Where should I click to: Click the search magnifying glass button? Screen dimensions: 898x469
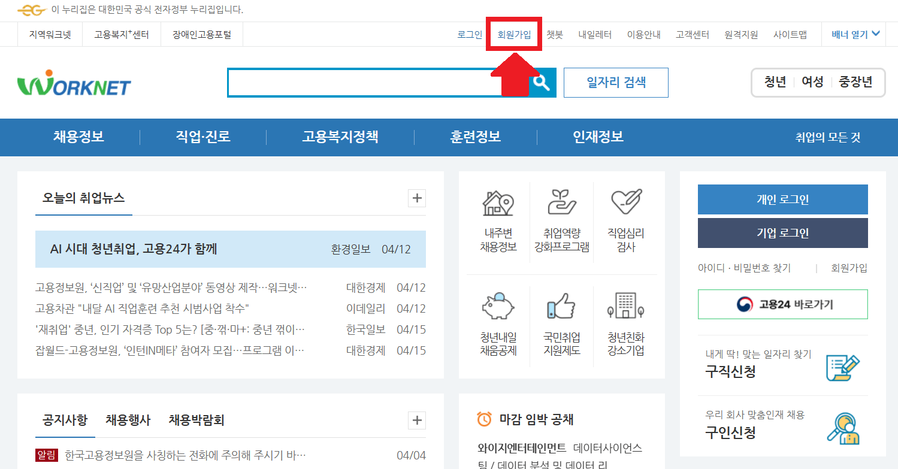pyautogui.click(x=542, y=83)
